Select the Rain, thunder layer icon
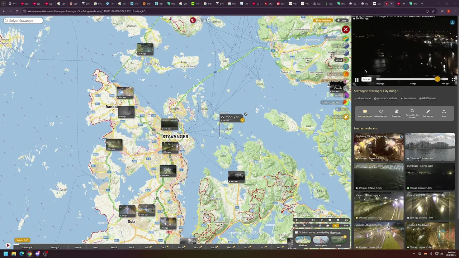The width and height of the screenshot is (459, 258). pyautogui.click(x=346, y=67)
